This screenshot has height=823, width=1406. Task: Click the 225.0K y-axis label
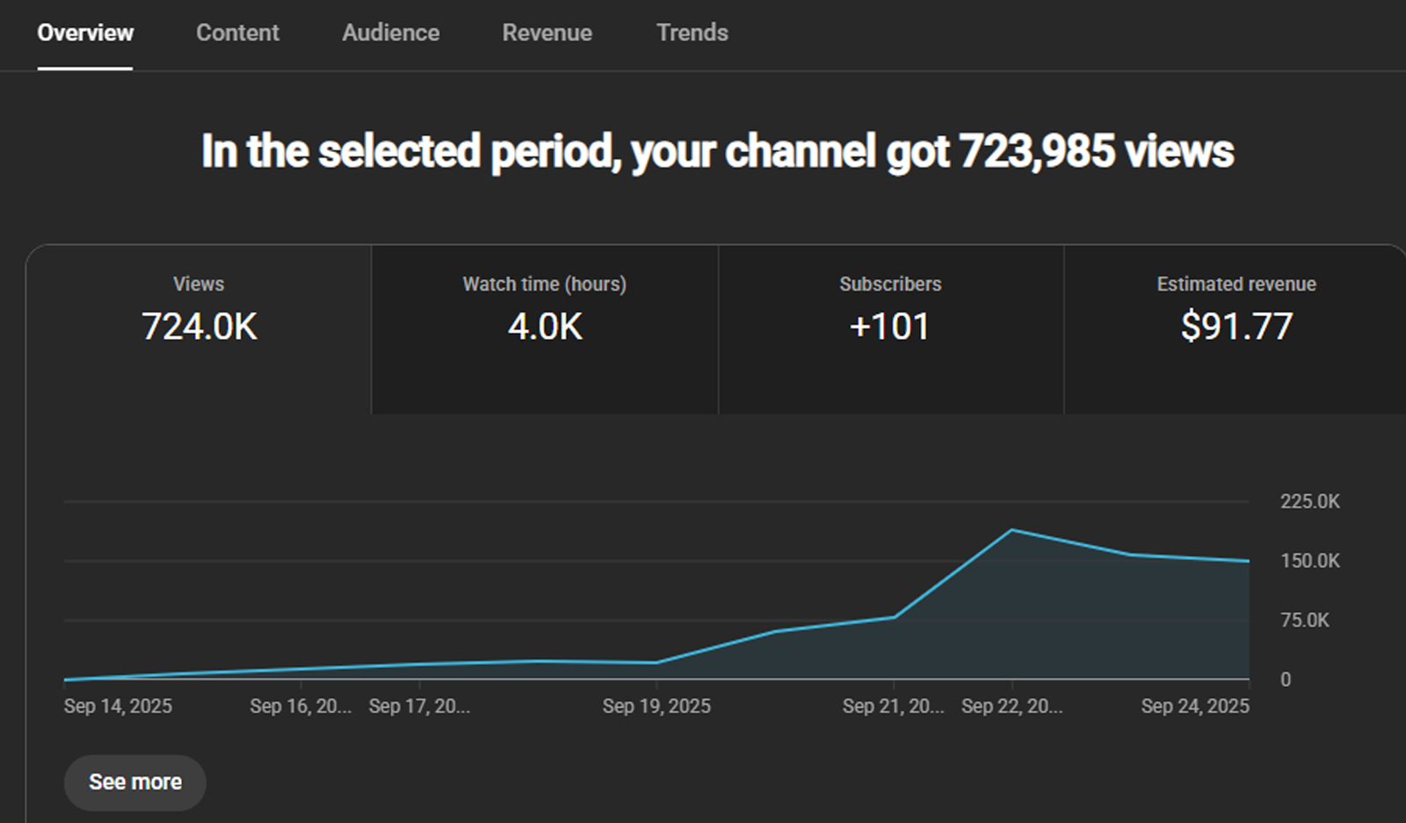(1308, 502)
